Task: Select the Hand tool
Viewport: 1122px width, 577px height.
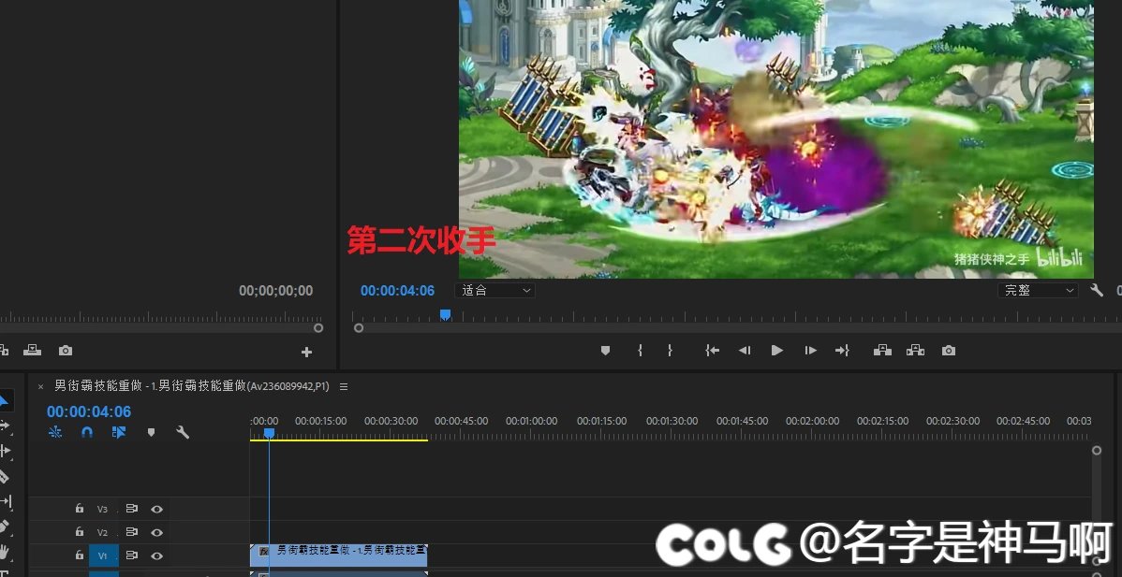Action: click(x=4, y=552)
